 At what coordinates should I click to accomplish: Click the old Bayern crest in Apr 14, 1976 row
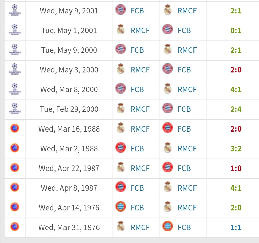click(120, 207)
